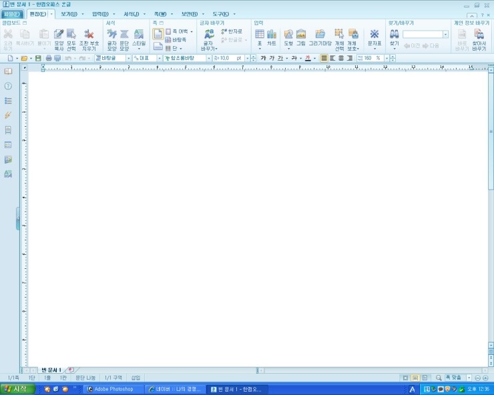The image size is (494, 395).
Task: Open the search text dropdown arrow
Action: coord(445,34)
